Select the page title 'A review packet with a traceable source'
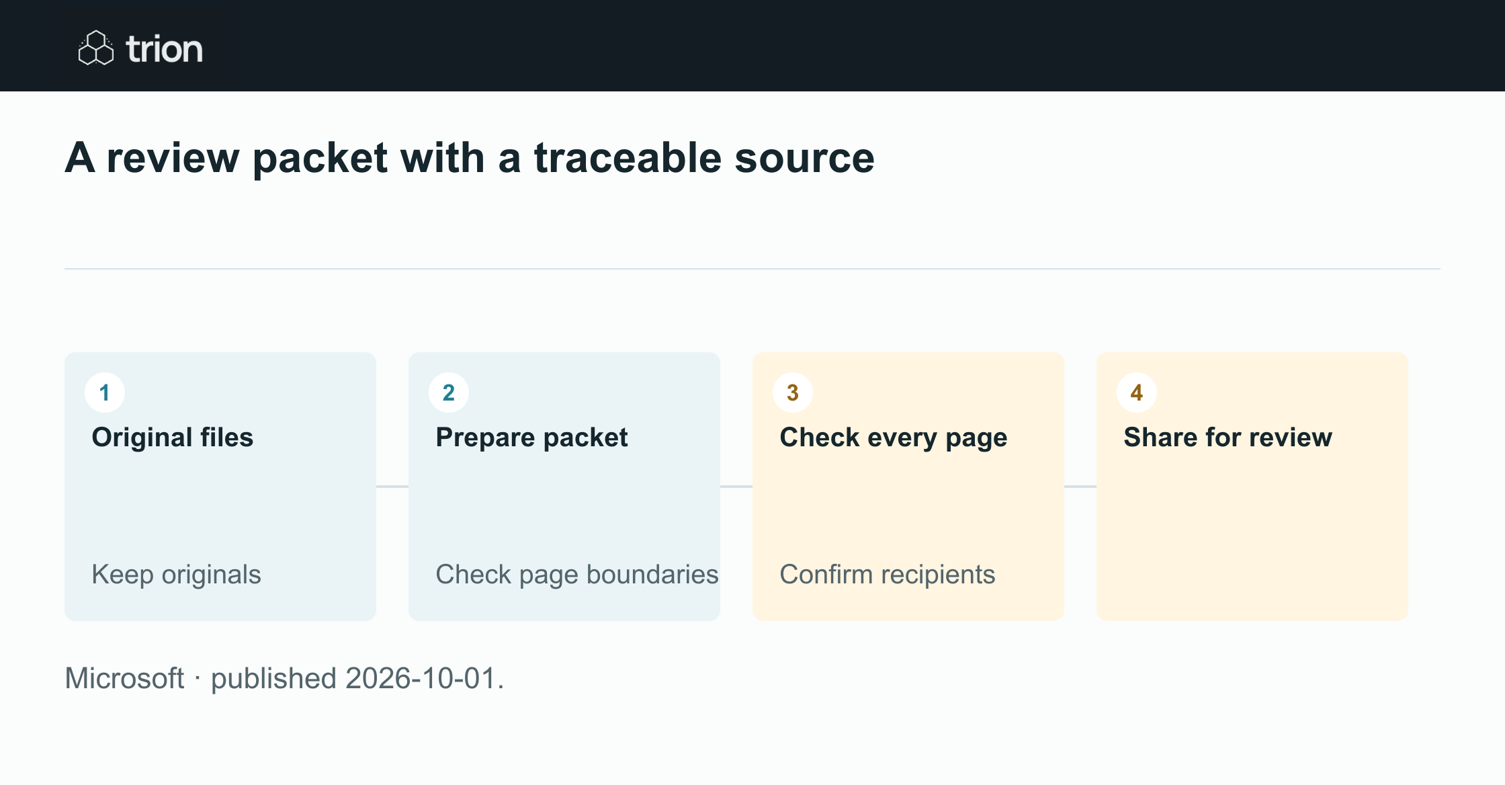The image size is (1505, 785). pyautogui.click(x=470, y=158)
